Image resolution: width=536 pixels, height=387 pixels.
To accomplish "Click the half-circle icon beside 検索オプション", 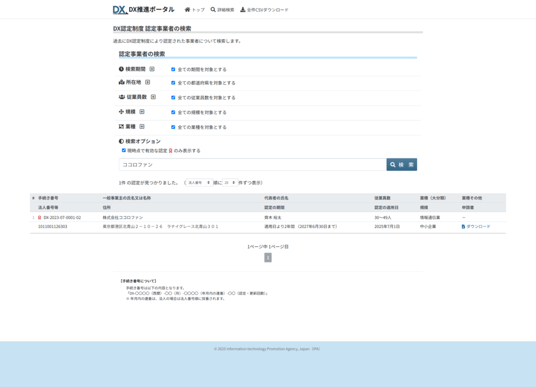I will [x=121, y=141].
